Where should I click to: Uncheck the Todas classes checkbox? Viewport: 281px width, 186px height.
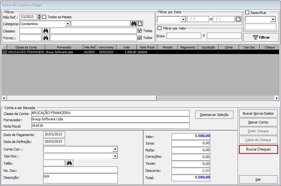click(140, 31)
